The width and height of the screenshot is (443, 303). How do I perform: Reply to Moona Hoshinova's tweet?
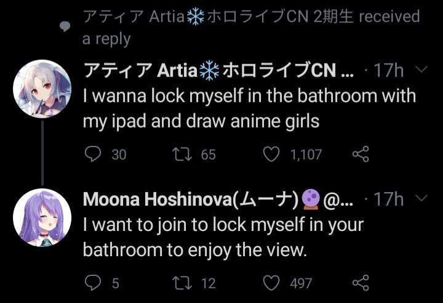click(x=92, y=283)
